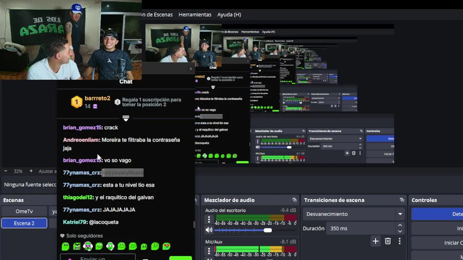This screenshot has height=260, width=463.
Task: Click the Escenas panel title
Action: pos(13,200)
